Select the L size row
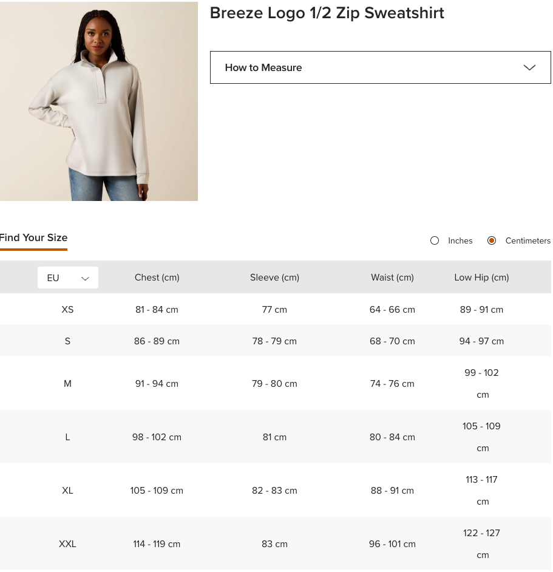 67,437
